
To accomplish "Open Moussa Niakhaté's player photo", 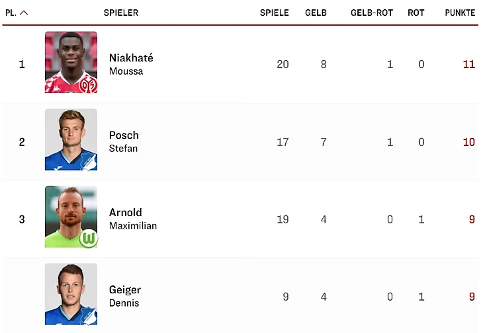I will [71, 62].
